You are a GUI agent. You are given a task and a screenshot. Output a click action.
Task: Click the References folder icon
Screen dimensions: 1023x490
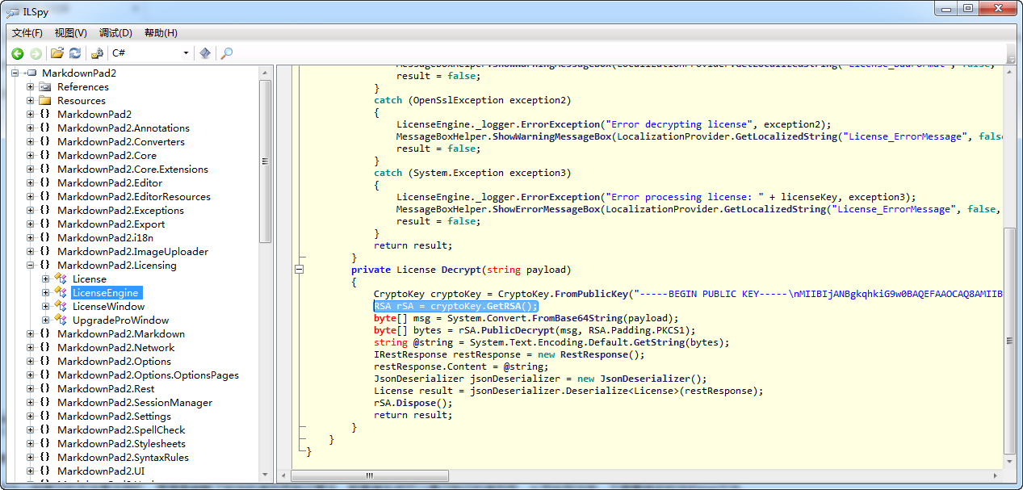(46, 87)
